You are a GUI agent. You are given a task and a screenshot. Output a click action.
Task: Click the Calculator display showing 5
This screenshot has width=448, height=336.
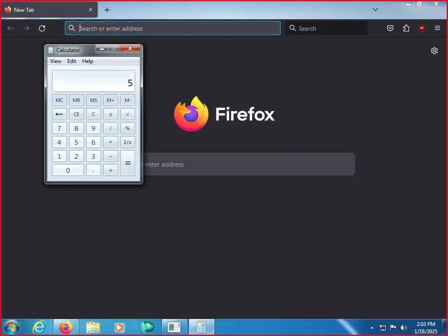[94, 81]
